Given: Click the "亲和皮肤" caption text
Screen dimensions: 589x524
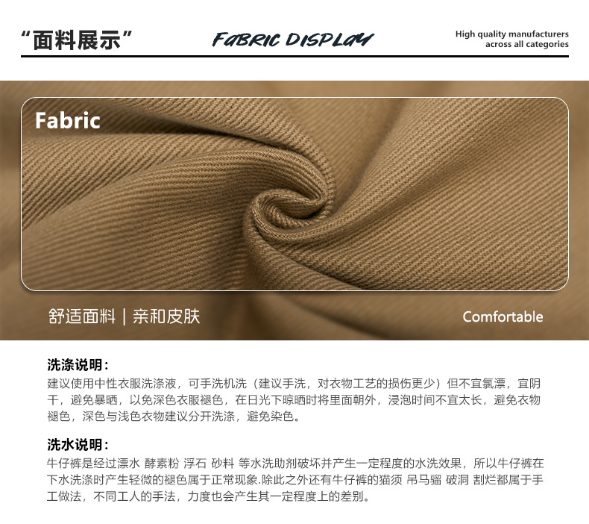Looking at the screenshot, I should [166, 316].
